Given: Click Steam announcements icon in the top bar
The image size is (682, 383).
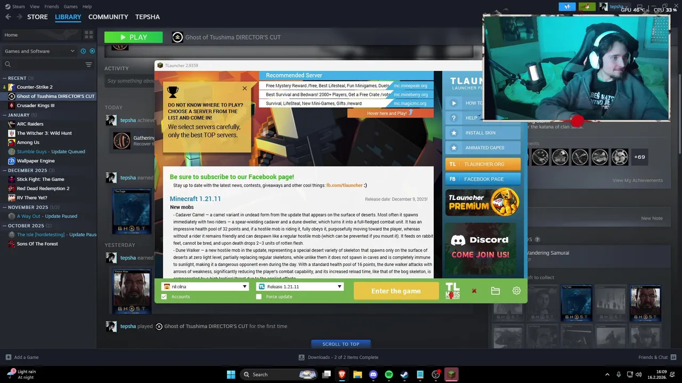Looking at the screenshot, I should [x=567, y=6].
